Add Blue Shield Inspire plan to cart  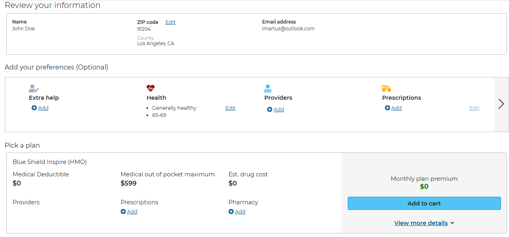tap(424, 203)
